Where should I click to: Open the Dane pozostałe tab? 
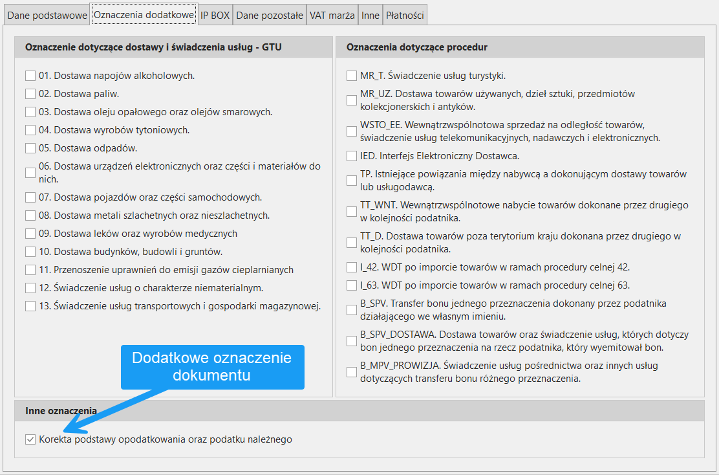point(269,16)
